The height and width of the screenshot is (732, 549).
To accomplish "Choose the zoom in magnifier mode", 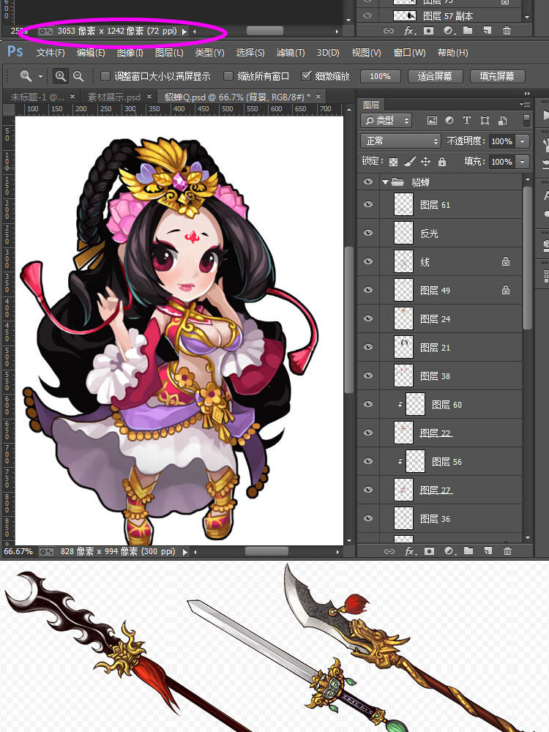I will pos(61,75).
